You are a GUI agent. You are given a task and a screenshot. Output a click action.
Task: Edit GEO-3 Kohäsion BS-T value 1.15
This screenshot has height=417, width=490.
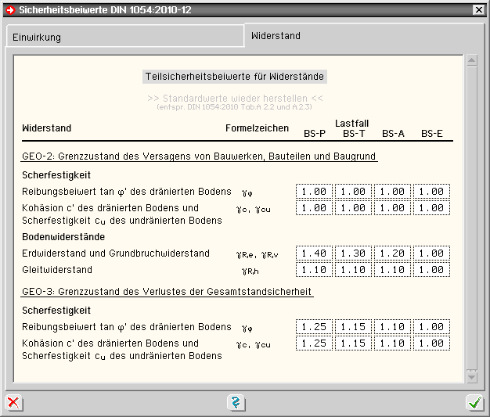[x=354, y=343]
